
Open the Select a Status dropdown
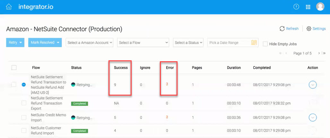[188, 42]
